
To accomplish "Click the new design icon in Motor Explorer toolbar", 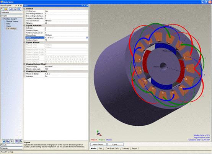I will 2,9.
